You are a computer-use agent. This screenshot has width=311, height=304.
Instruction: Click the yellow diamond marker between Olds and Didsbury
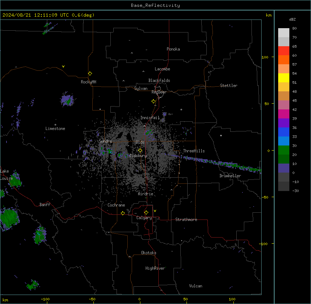140,151
